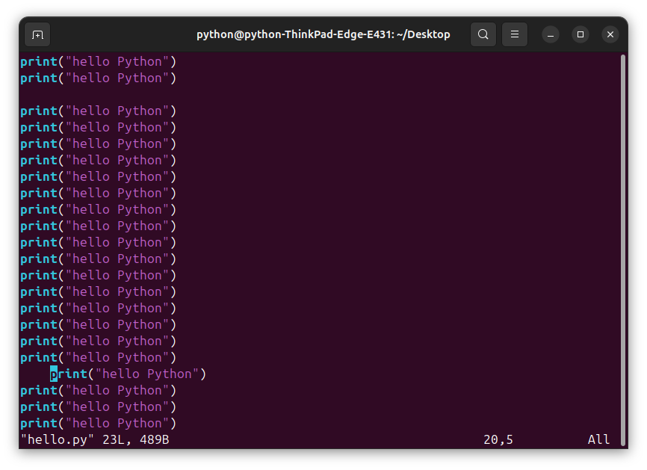This screenshot has width=647, height=470.
Task: Click the terminal search icon
Action: (483, 34)
